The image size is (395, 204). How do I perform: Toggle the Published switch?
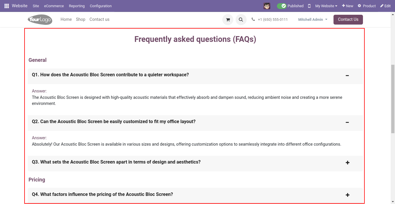tap(282, 6)
